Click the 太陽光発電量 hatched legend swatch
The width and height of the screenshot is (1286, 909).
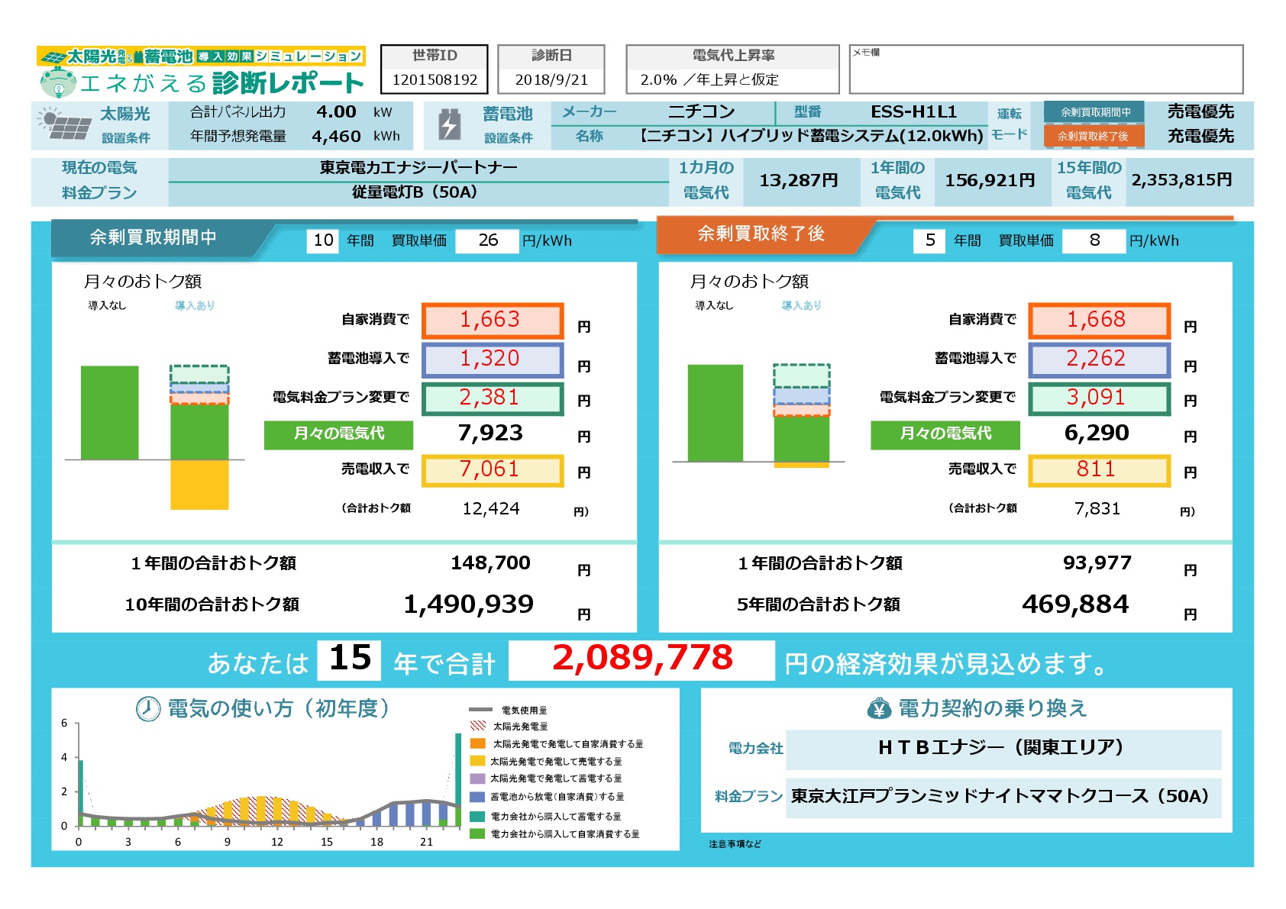coord(478,726)
